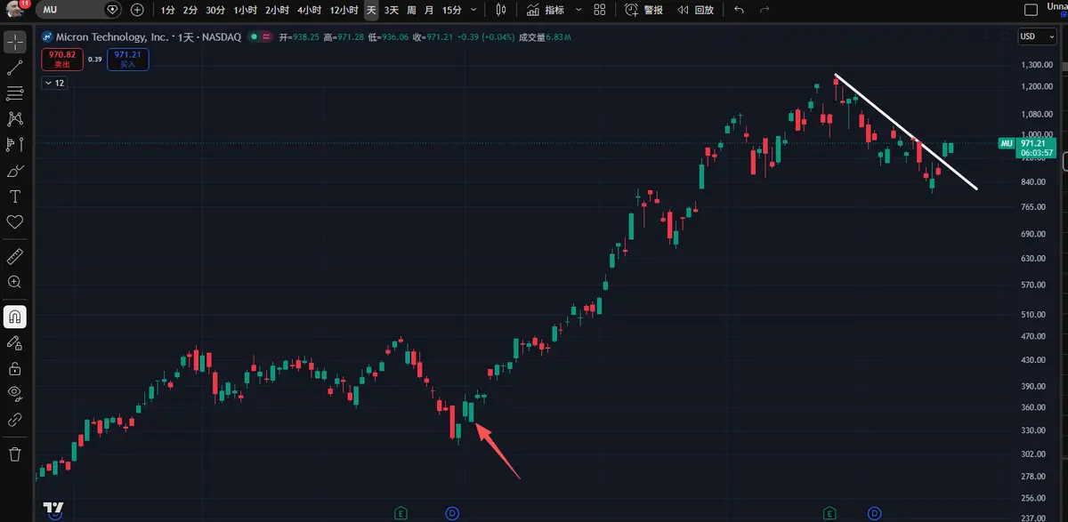
Task: Click the trash remove objects icon
Action: pos(15,454)
